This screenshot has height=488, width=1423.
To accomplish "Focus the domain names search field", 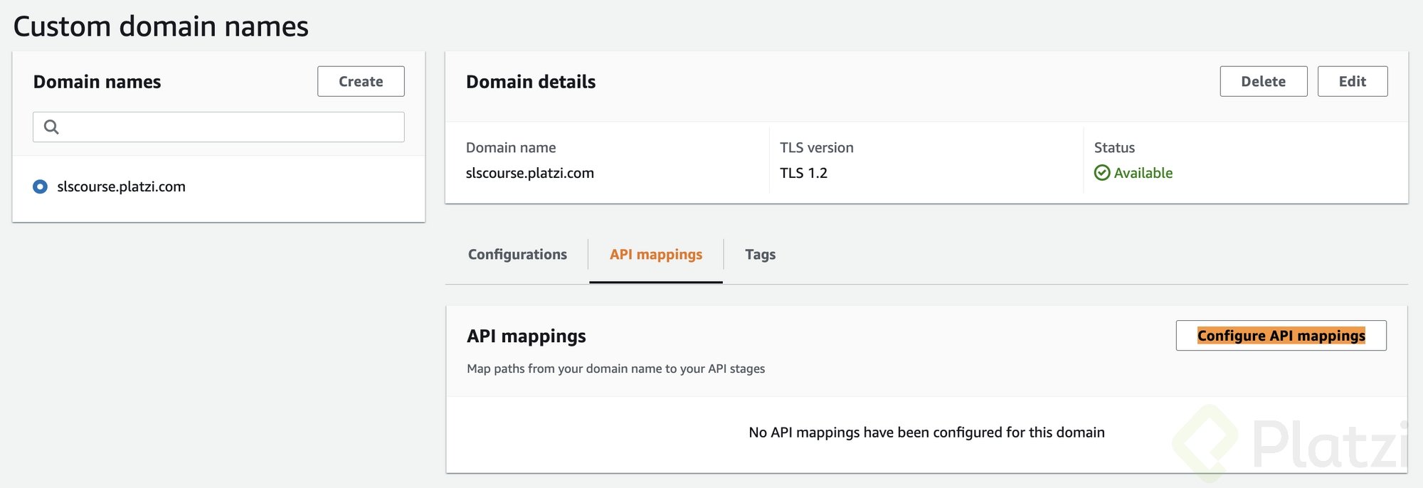I will 218,127.
